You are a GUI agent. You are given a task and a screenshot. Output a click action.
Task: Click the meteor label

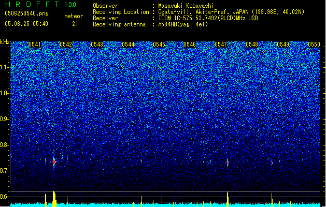tap(74, 16)
